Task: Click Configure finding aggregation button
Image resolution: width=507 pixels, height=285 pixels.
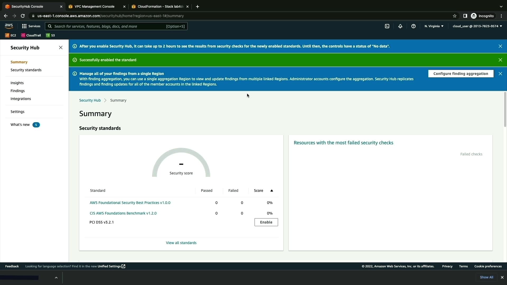Action: click(461, 74)
